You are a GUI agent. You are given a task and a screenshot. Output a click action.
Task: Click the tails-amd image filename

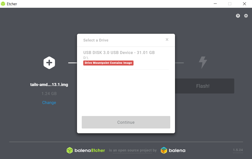[x=49, y=84]
